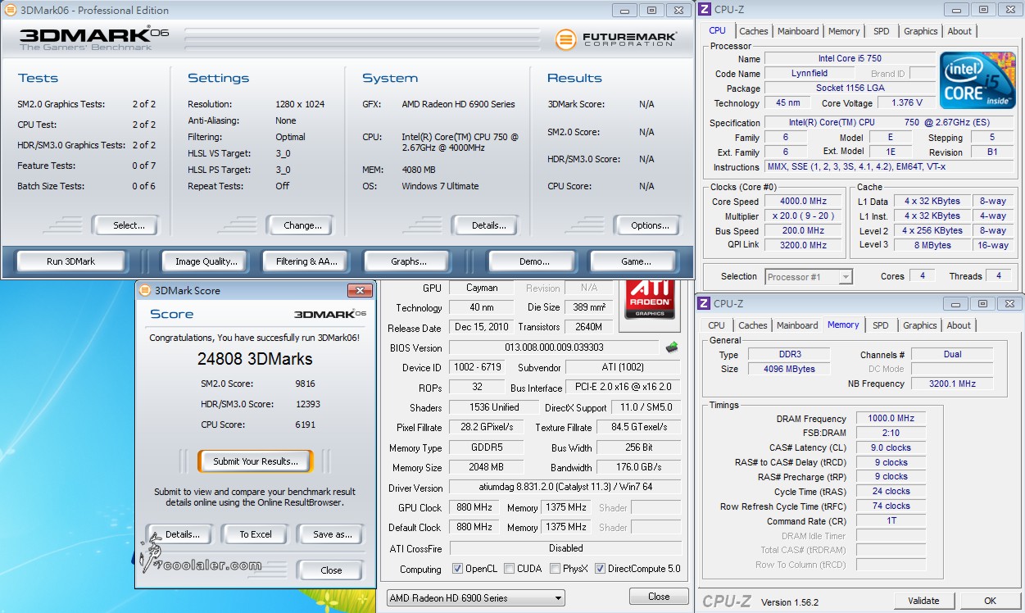Click the Select... tests button

pos(125,225)
